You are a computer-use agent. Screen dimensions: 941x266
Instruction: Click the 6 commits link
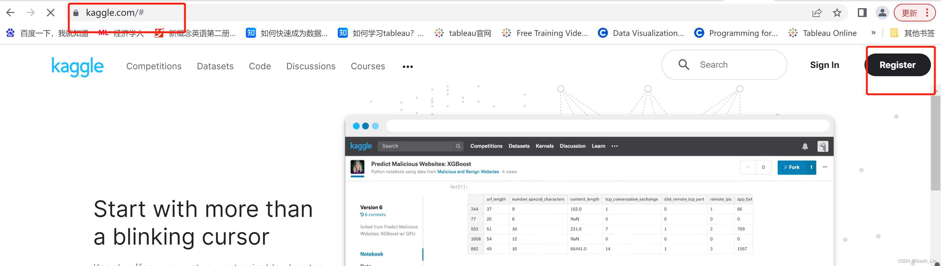click(373, 215)
